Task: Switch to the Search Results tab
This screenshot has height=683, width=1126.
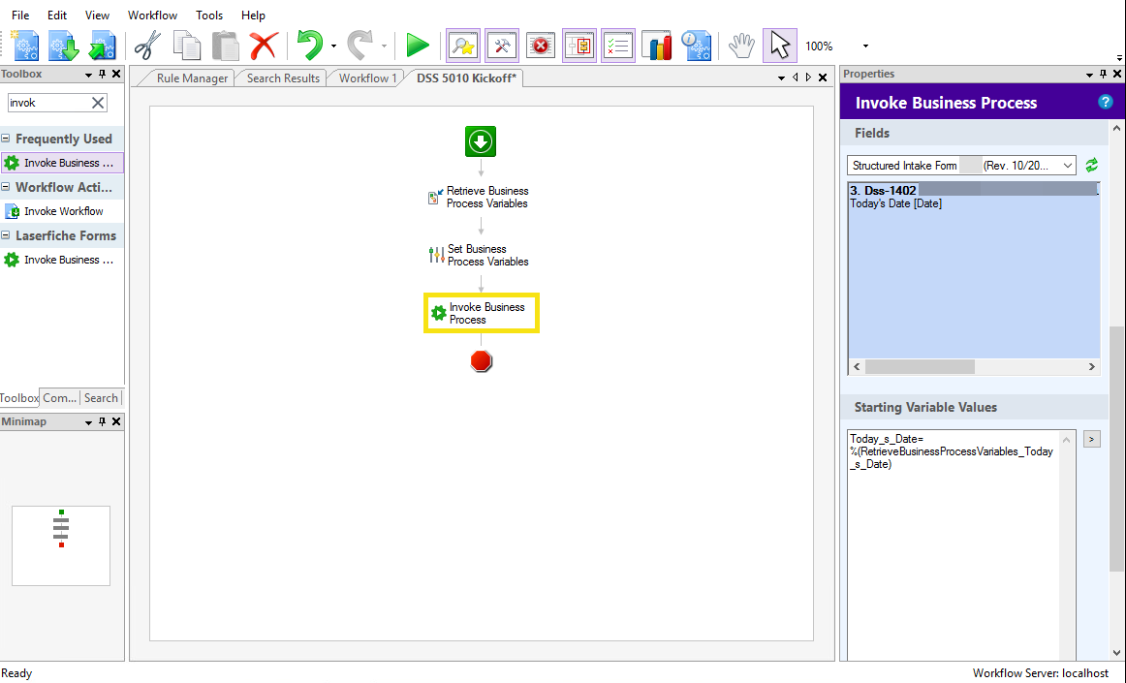Action: click(x=283, y=78)
